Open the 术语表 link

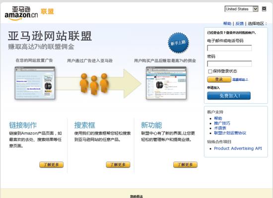coord(220,128)
